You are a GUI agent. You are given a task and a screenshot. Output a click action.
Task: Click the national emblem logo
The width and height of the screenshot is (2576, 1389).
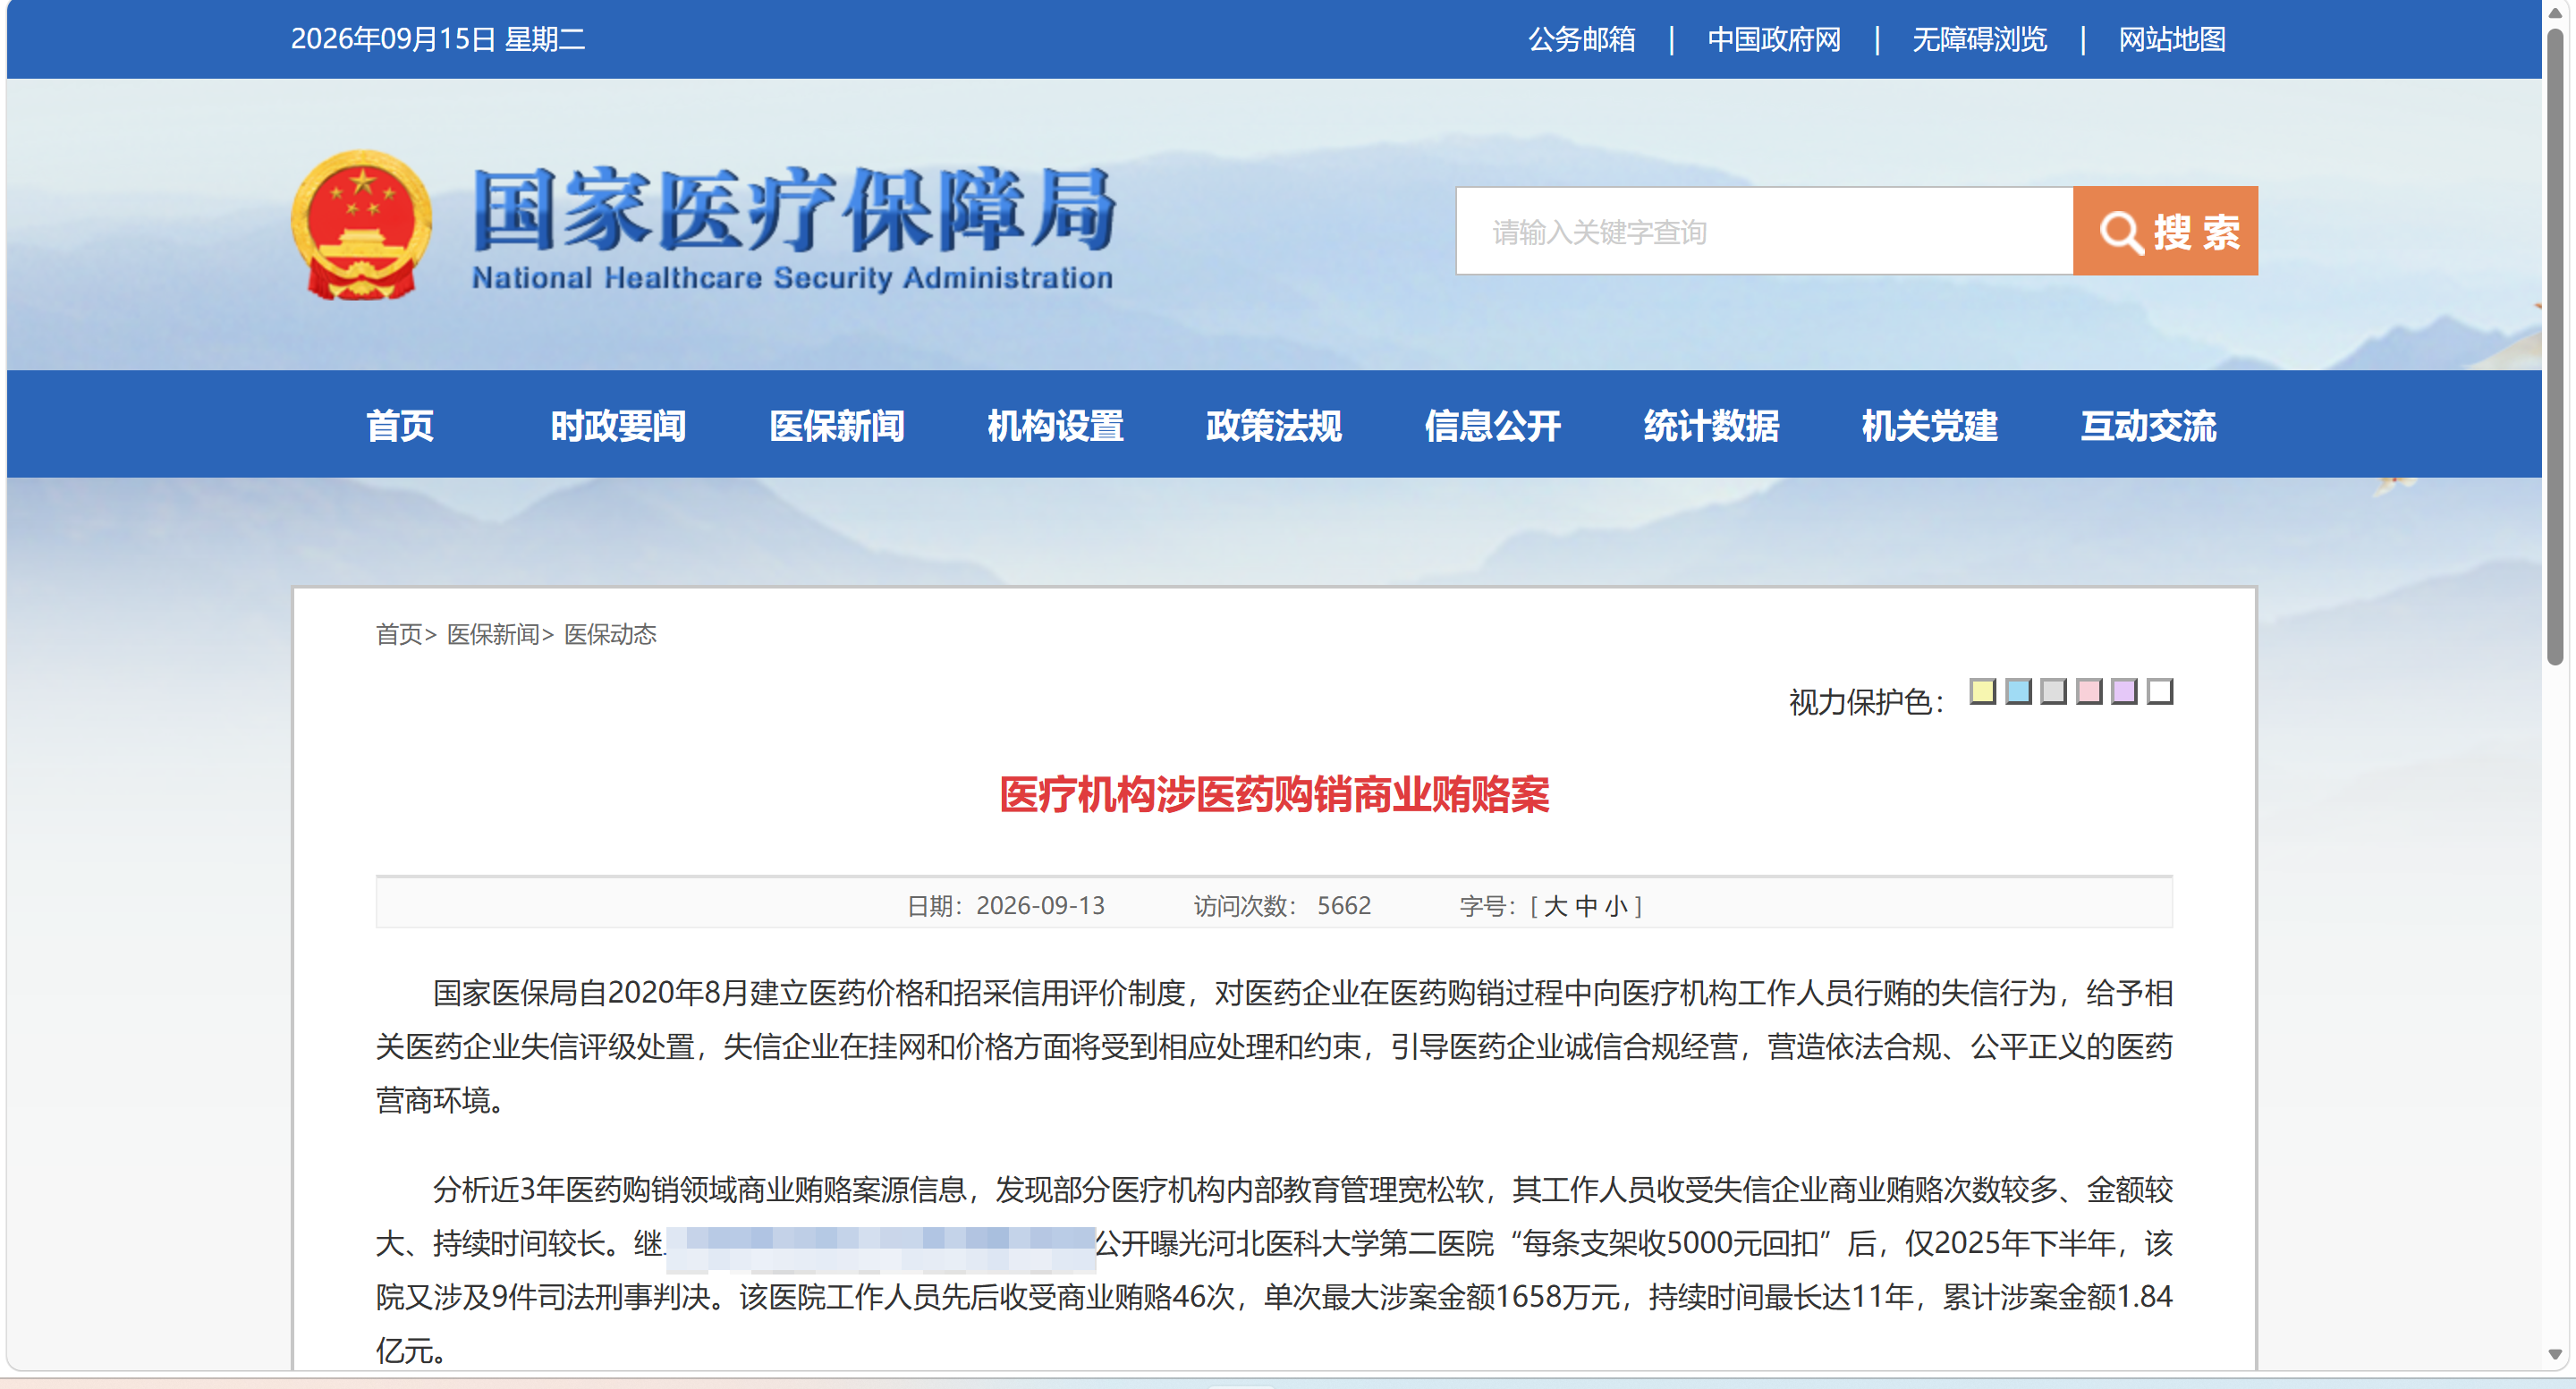[x=362, y=225]
